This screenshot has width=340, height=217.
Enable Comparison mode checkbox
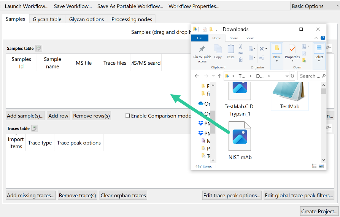click(127, 116)
